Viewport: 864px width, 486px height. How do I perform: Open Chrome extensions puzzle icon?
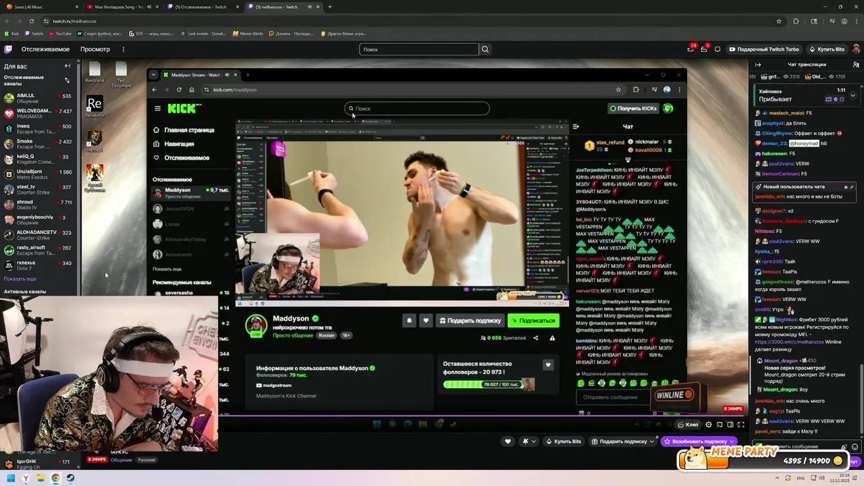796,21
